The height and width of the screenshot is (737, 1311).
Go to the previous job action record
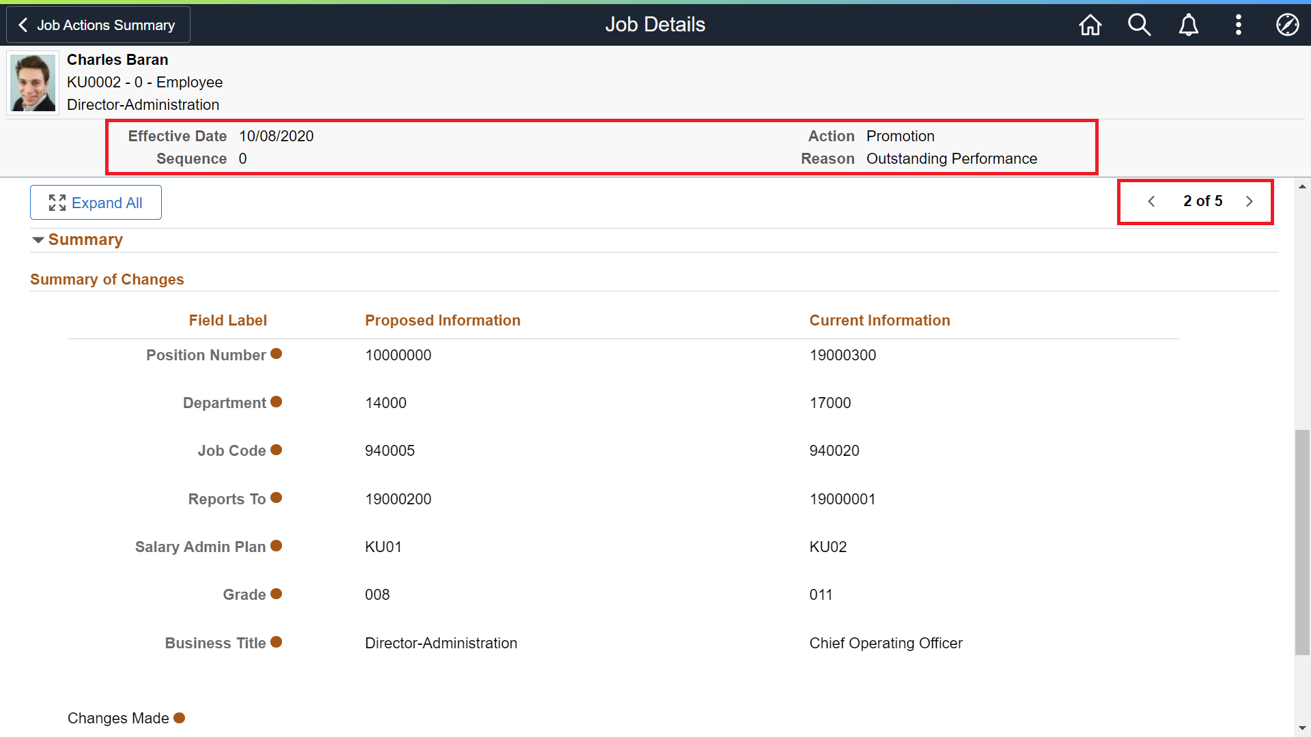(x=1151, y=201)
